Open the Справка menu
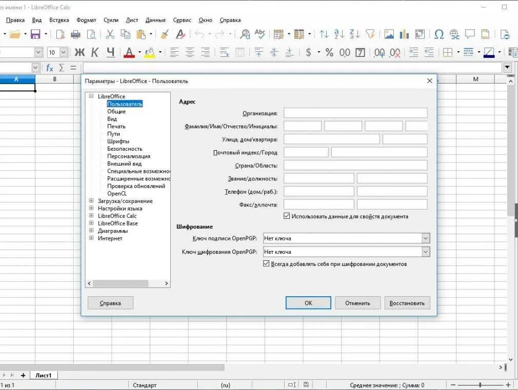Viewport: 518px width, 390px height. click(x=230, y=20)
